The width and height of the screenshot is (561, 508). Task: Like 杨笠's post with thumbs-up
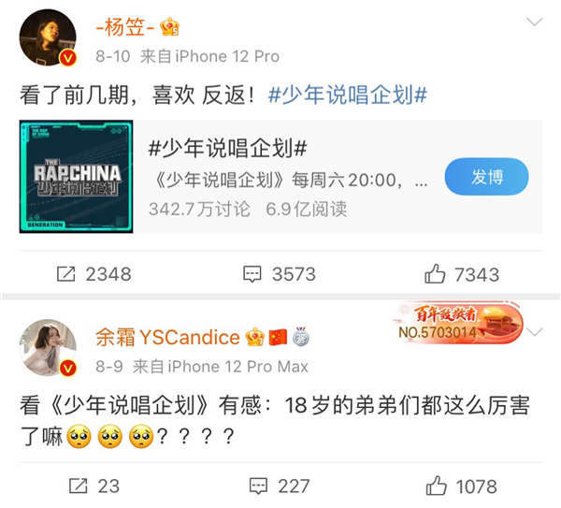pyautogui.click(x=435, y=274)
